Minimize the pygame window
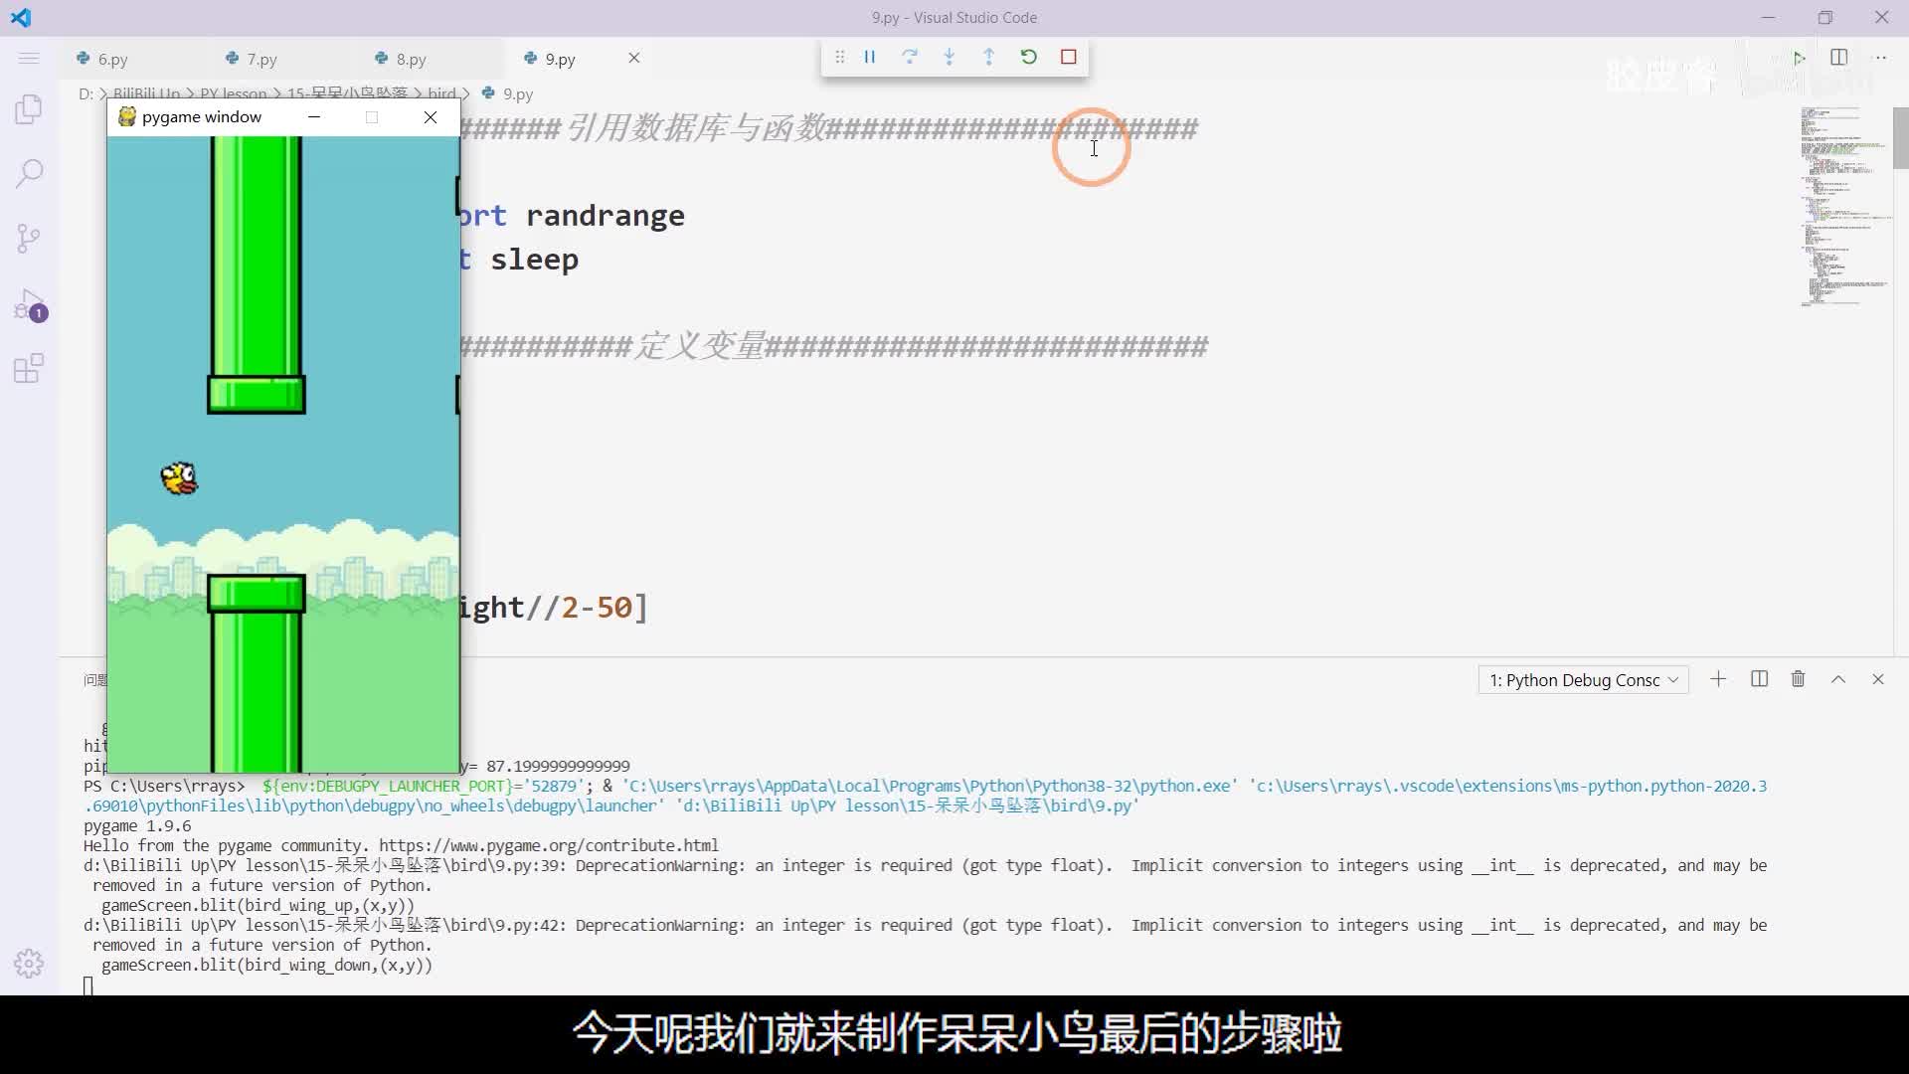Image resolution: width=1909 pixels, height=1074 pixels. tap(314, 117)
